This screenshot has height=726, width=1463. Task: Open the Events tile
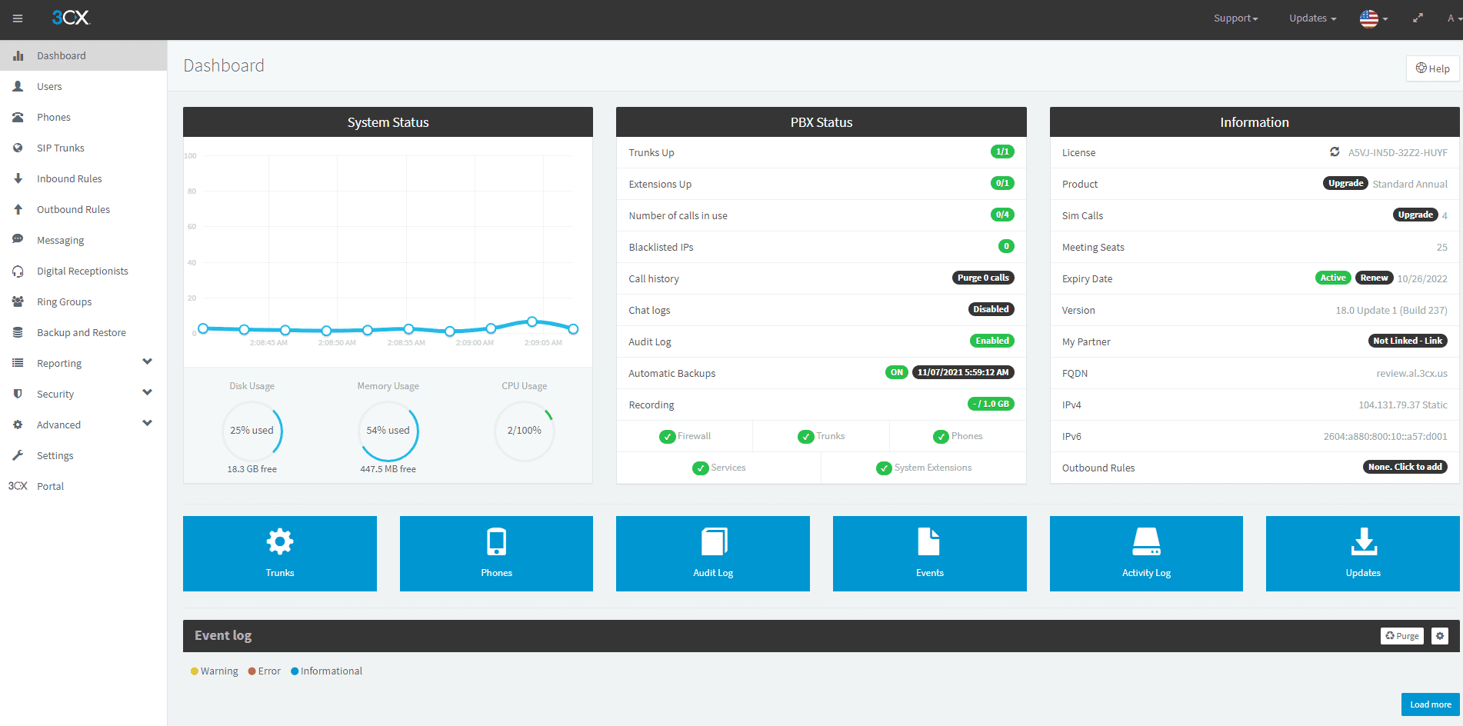[x=930, y=554]
